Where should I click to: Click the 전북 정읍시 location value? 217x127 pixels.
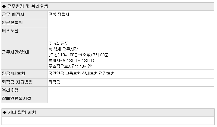[59, 14]
